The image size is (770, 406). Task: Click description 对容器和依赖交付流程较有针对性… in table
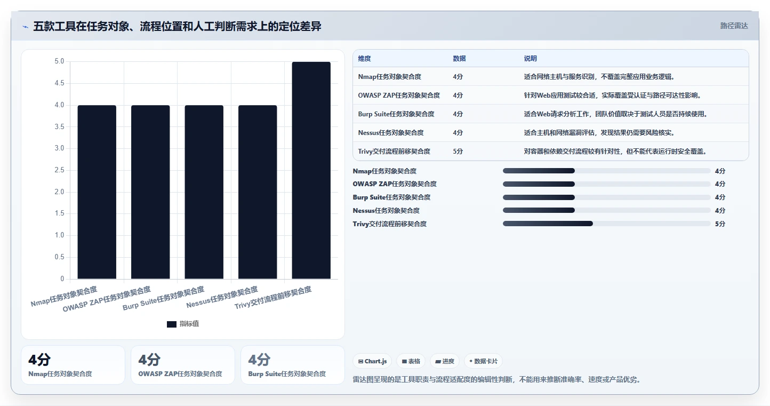click(x=615, y=152)
